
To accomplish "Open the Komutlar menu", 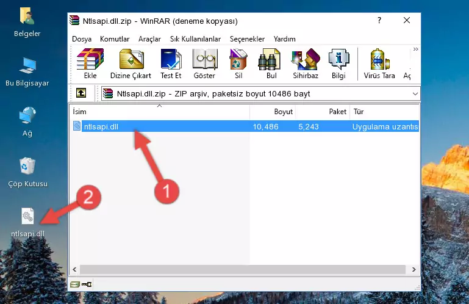I will [x=115, y=39].
